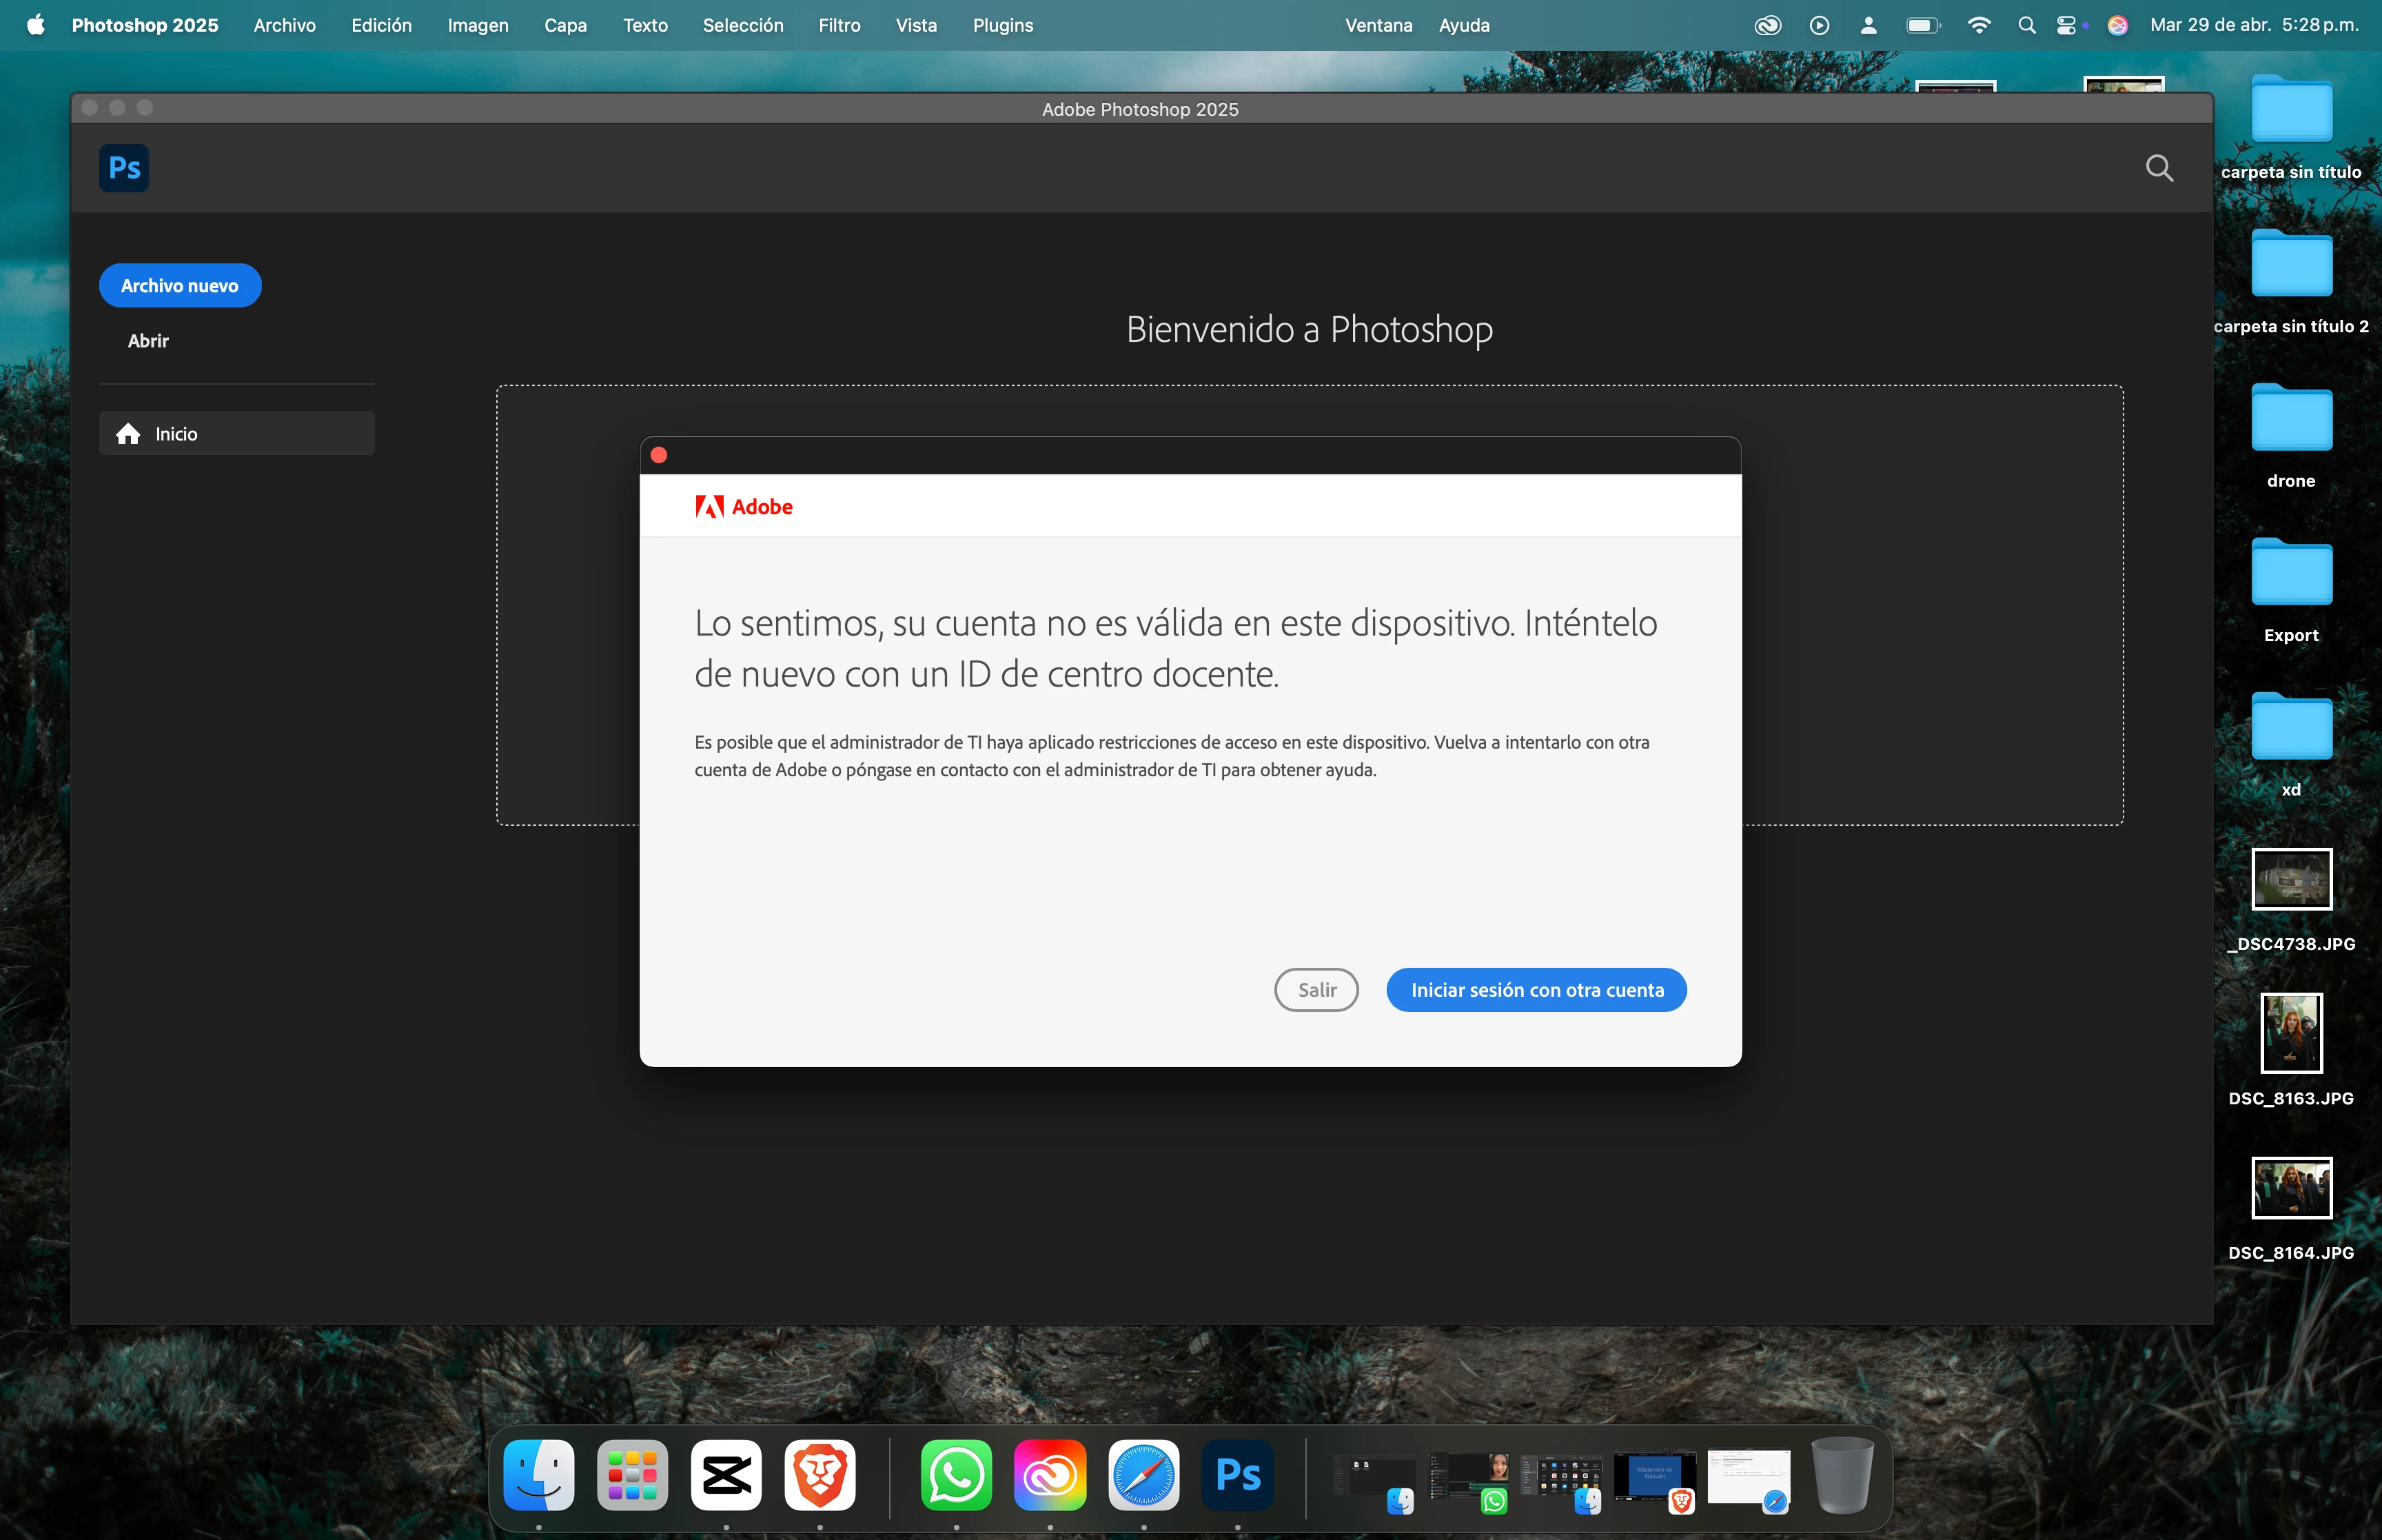2382x1540 pixels.
Task: Click the Photoshop Ps icon in dock
Action: pyautogui.click(x=1237, y=1475)
